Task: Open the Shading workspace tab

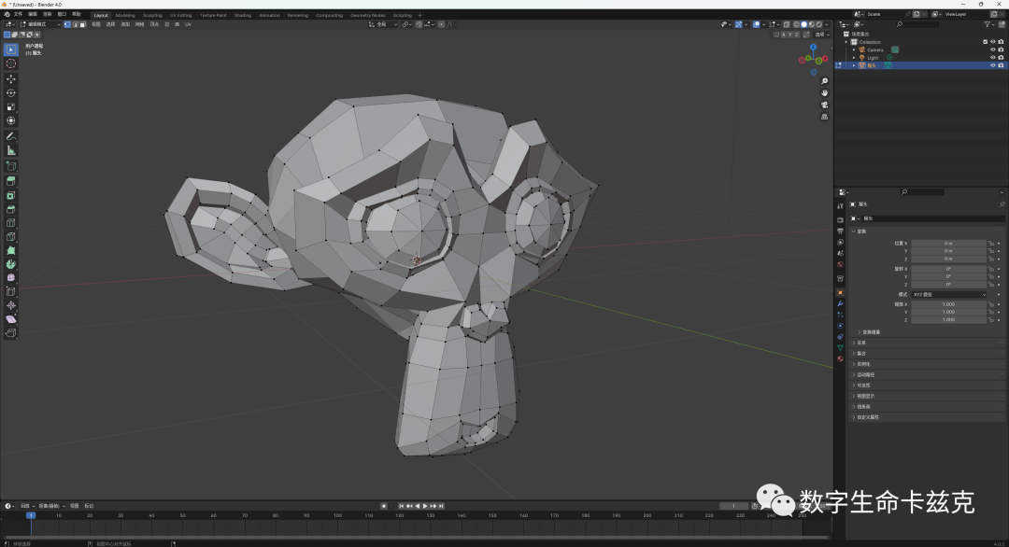Action: pyautogui.click(x=243, y=15)
